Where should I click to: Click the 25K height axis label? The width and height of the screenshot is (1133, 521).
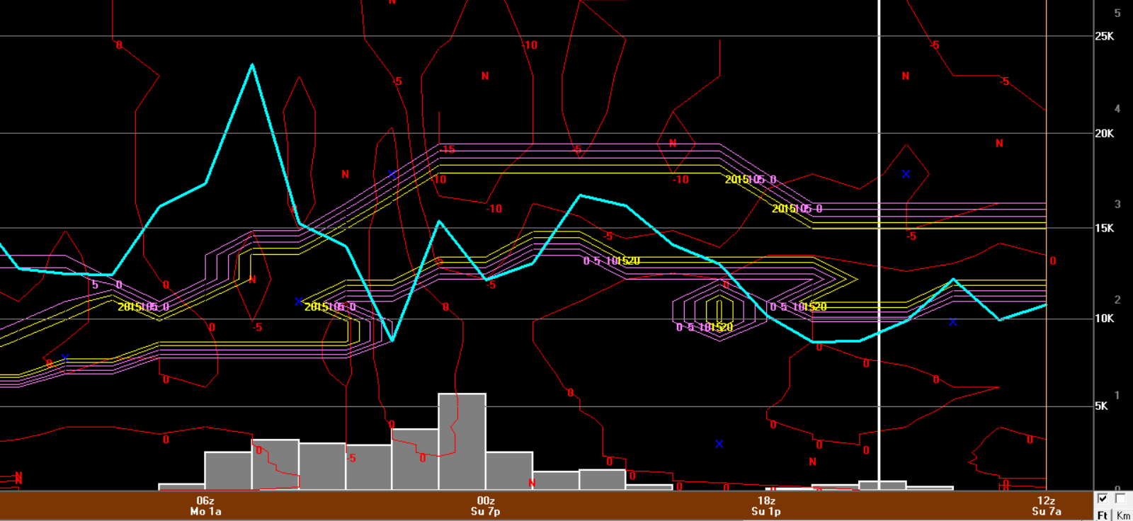click(x=1104, y=36)
